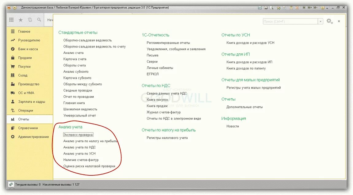
Task: Click the yellow info icon
Action: (x=323, y=8)
